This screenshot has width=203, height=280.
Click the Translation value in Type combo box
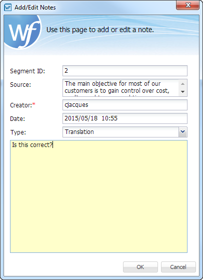pos(79,132)
